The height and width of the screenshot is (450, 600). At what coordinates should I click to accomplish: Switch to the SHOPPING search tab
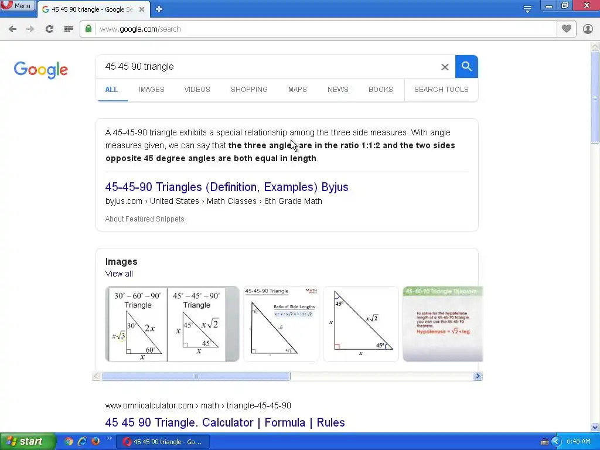(x=249, y=90)
